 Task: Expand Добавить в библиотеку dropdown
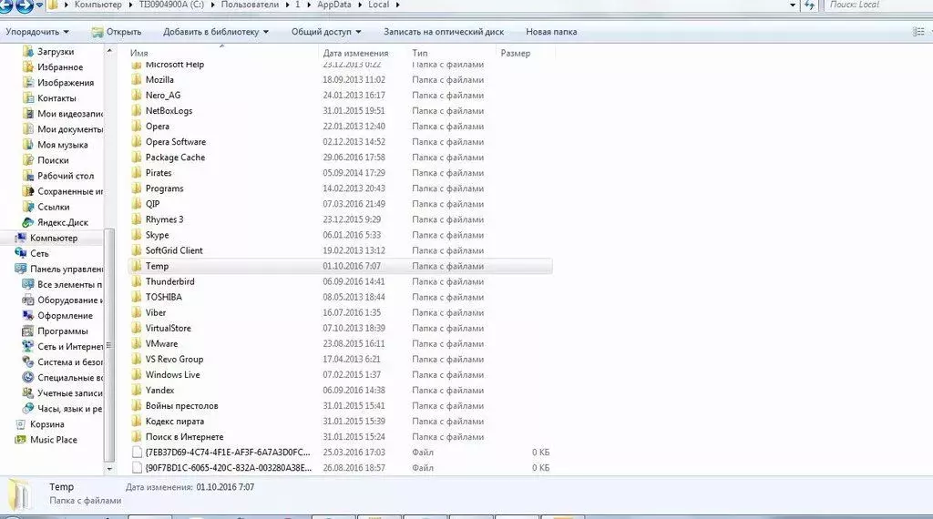tap(215, 32)
